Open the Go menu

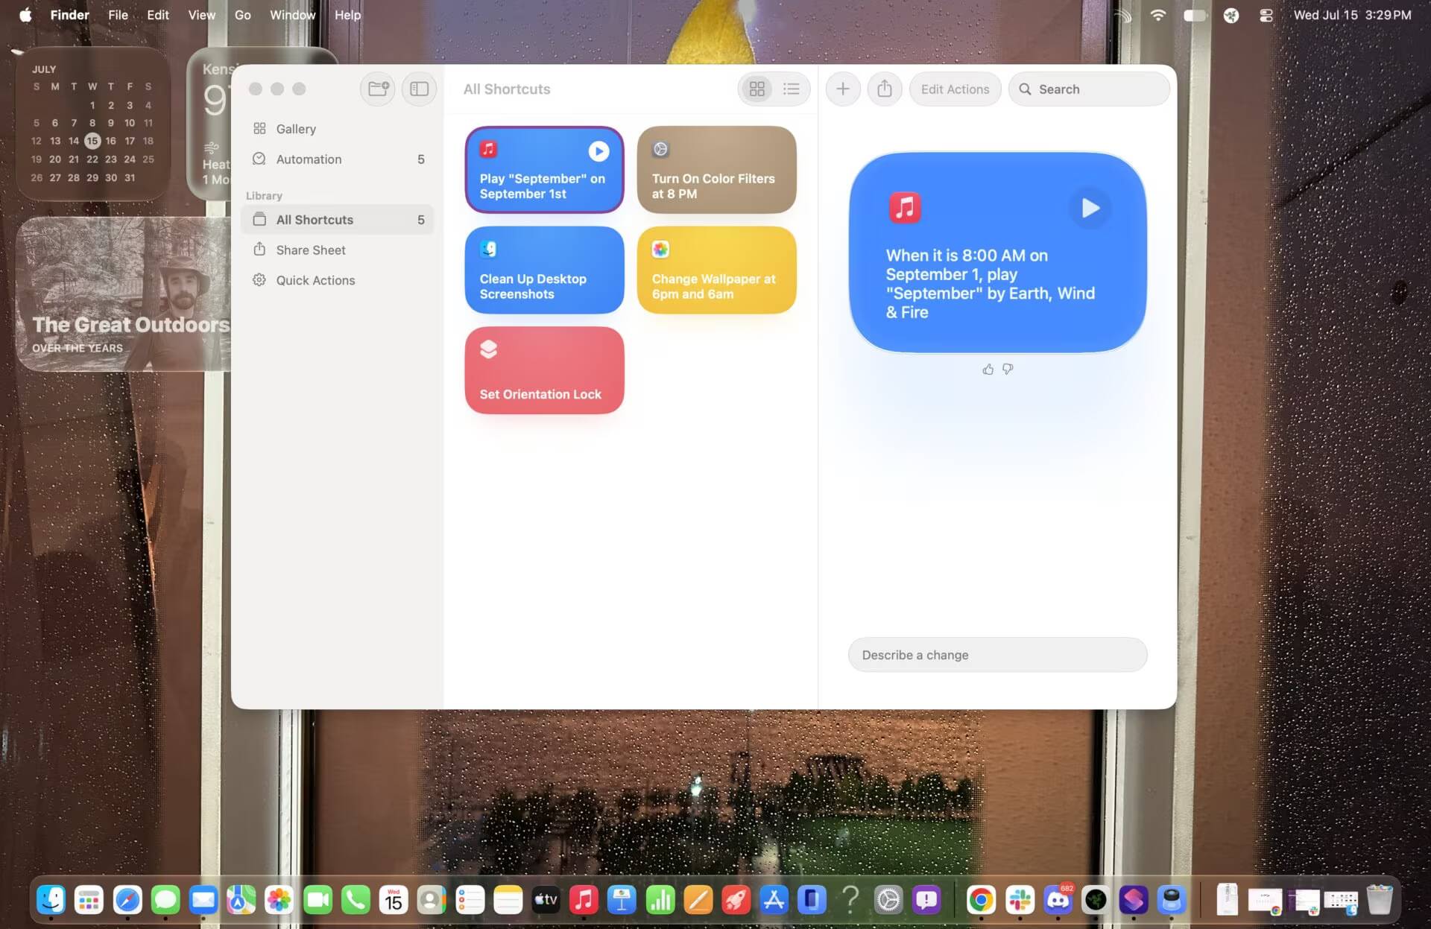pyautogui.click(x=242, y=15)
